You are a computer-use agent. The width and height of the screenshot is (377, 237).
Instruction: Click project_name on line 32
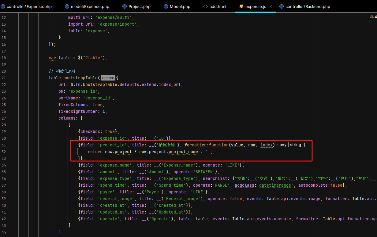click(x=183, y=152)
